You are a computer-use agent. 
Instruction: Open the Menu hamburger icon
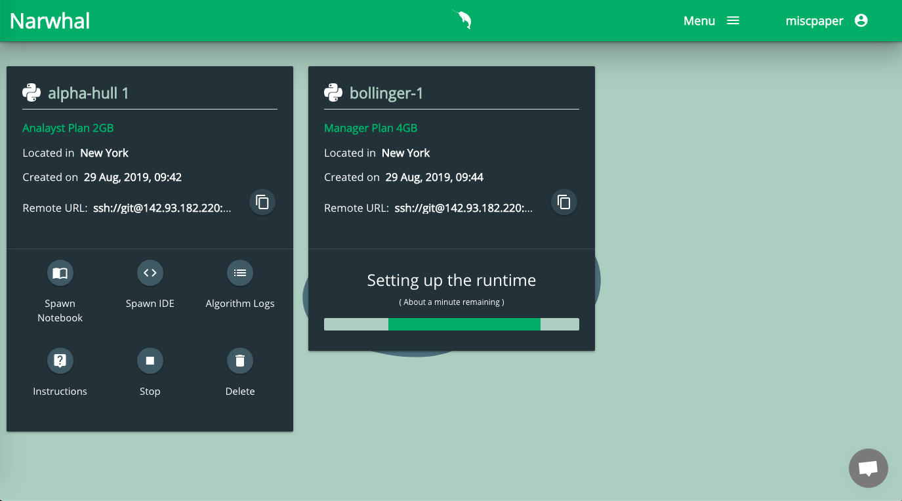pos(733,21)
